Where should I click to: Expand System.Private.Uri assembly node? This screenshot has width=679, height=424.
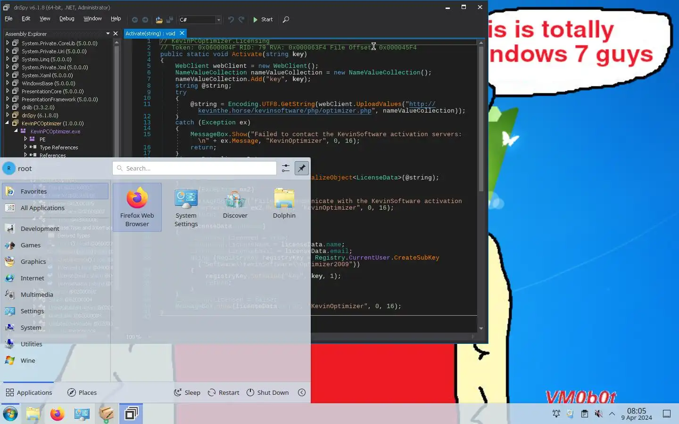[x=8, y=51]
